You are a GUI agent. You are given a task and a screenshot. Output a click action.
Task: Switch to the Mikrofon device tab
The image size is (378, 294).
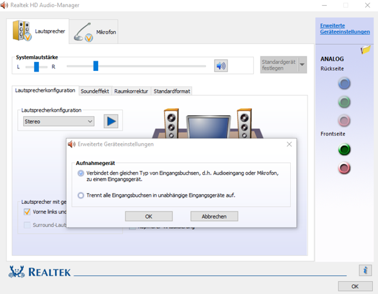coord(94,32)
